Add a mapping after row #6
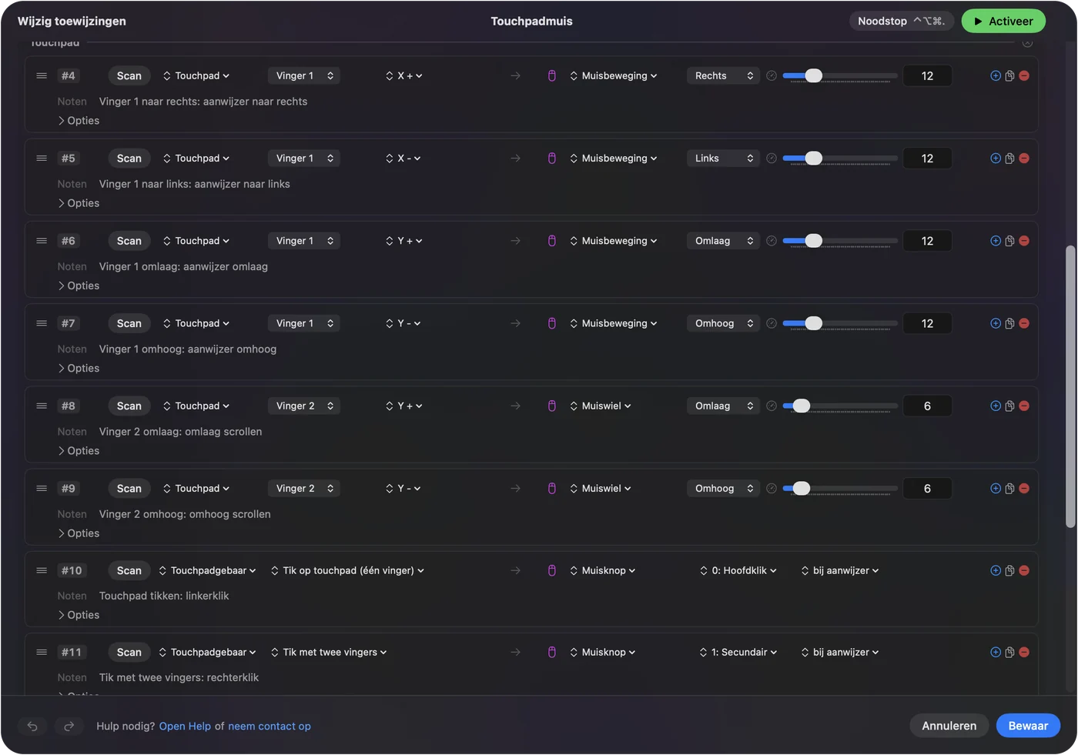The height and width of the screenshot is (755, 1078). [996, 241]
